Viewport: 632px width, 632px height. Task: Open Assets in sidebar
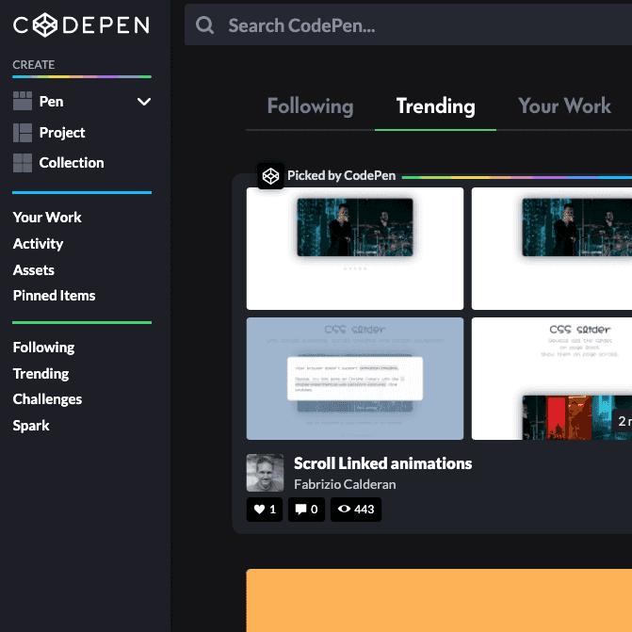[34, 270]
